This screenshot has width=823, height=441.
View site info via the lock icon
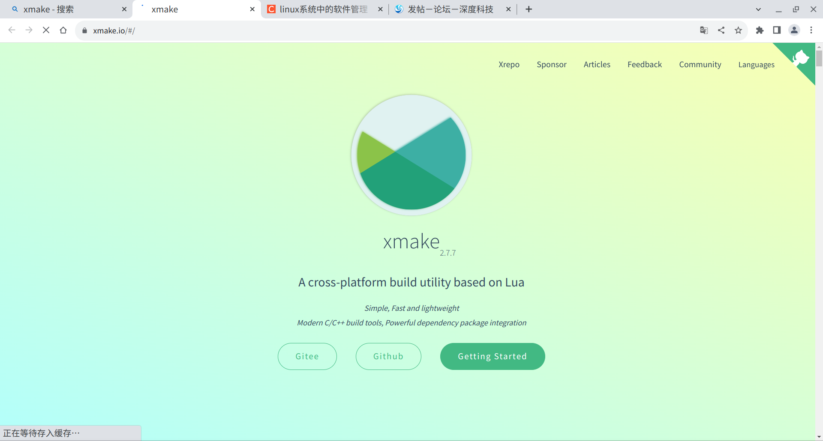click(84, 30)
